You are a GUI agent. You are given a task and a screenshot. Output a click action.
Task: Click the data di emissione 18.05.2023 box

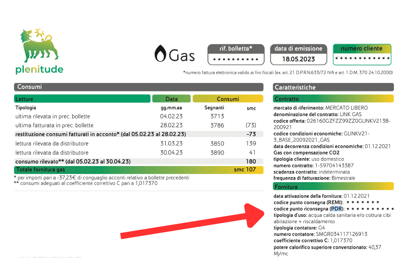pos(298,55)
